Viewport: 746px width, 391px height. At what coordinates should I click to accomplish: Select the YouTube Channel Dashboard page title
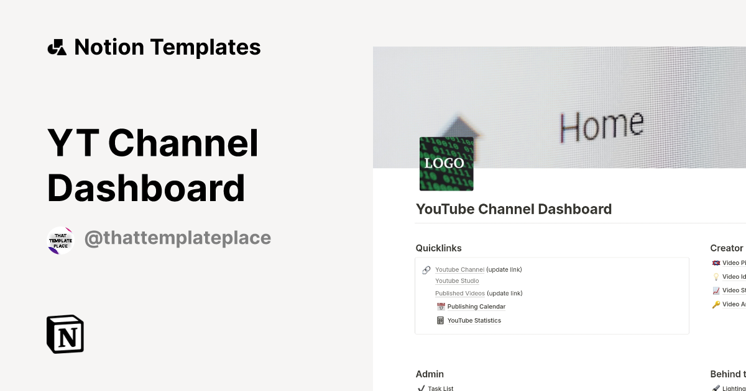point(514,209)
